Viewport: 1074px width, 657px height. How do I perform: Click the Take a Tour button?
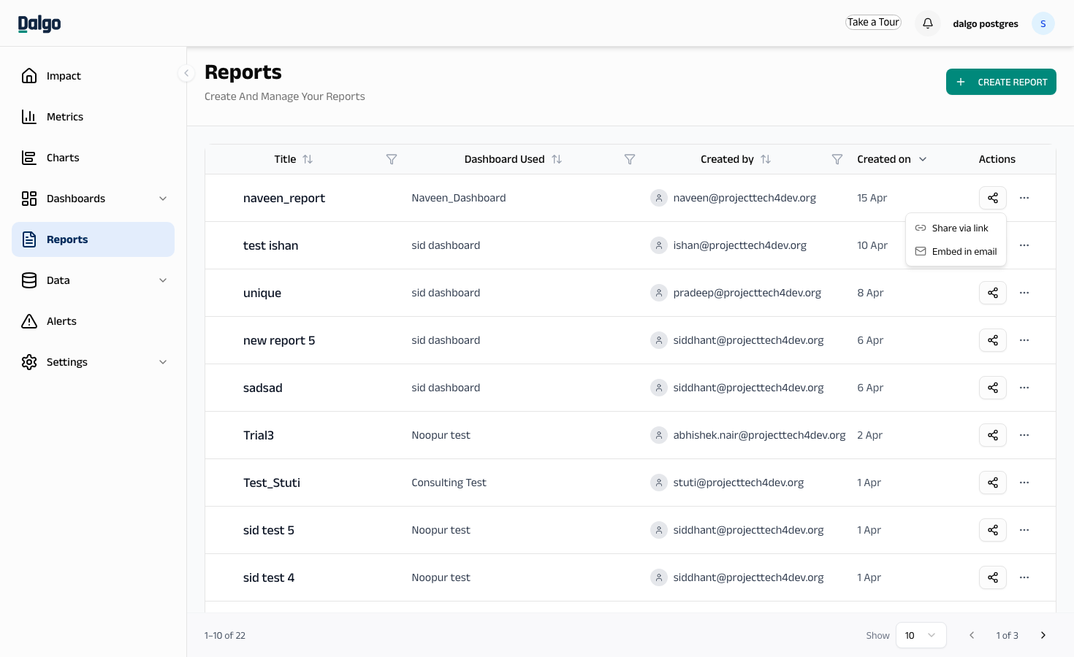click(873, 23)
